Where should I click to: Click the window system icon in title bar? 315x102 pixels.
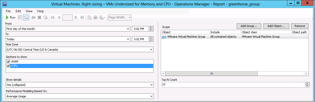point(5,4)
